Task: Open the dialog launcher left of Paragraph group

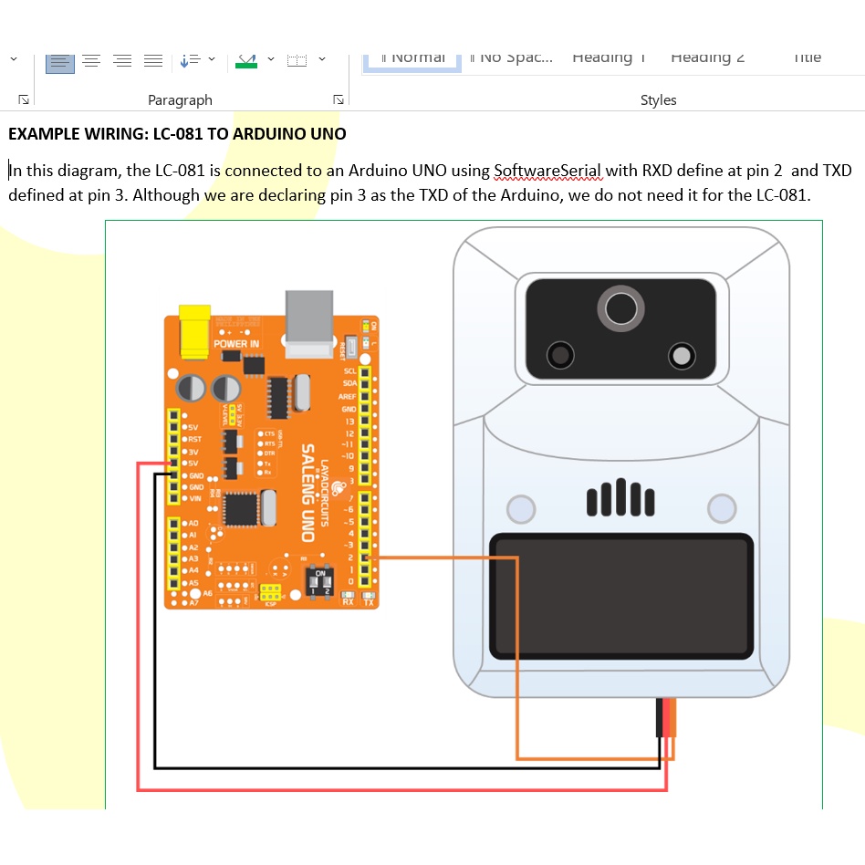Action: (24, 99)
